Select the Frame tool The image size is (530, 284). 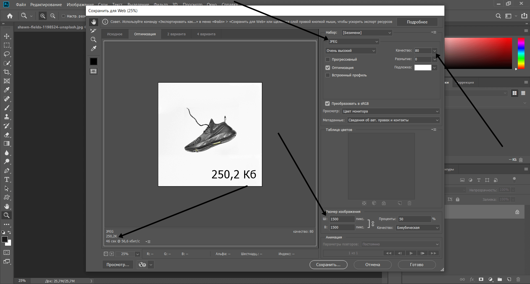click(7, 81)
